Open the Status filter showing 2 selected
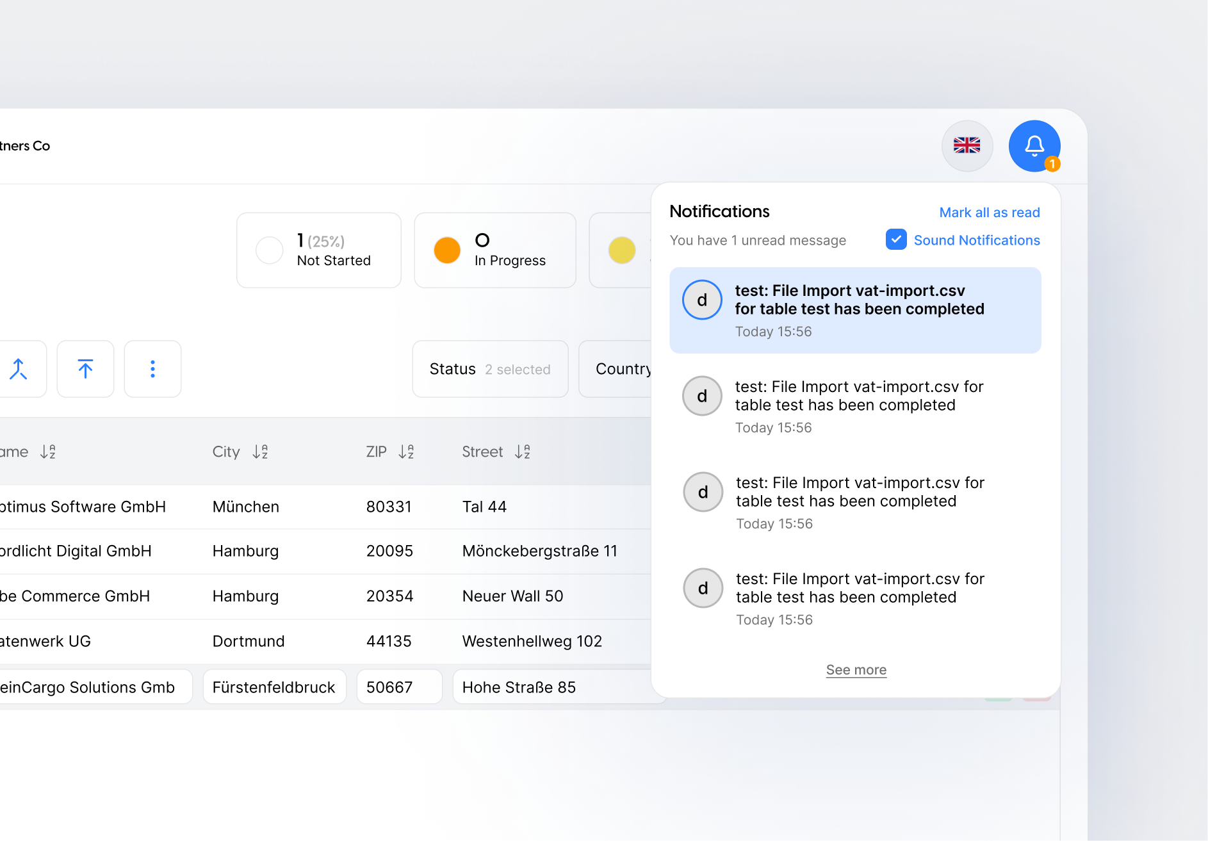The image size is (1208, 841). 490,369
